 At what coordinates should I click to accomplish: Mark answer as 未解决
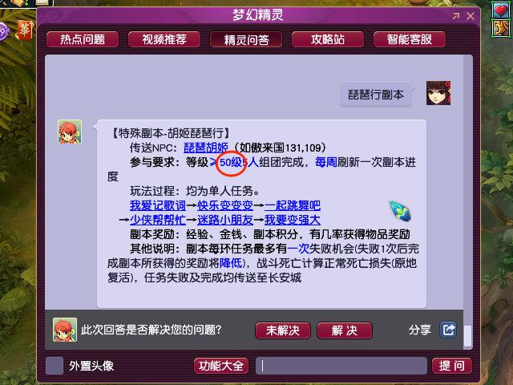[x=283, y=330]
